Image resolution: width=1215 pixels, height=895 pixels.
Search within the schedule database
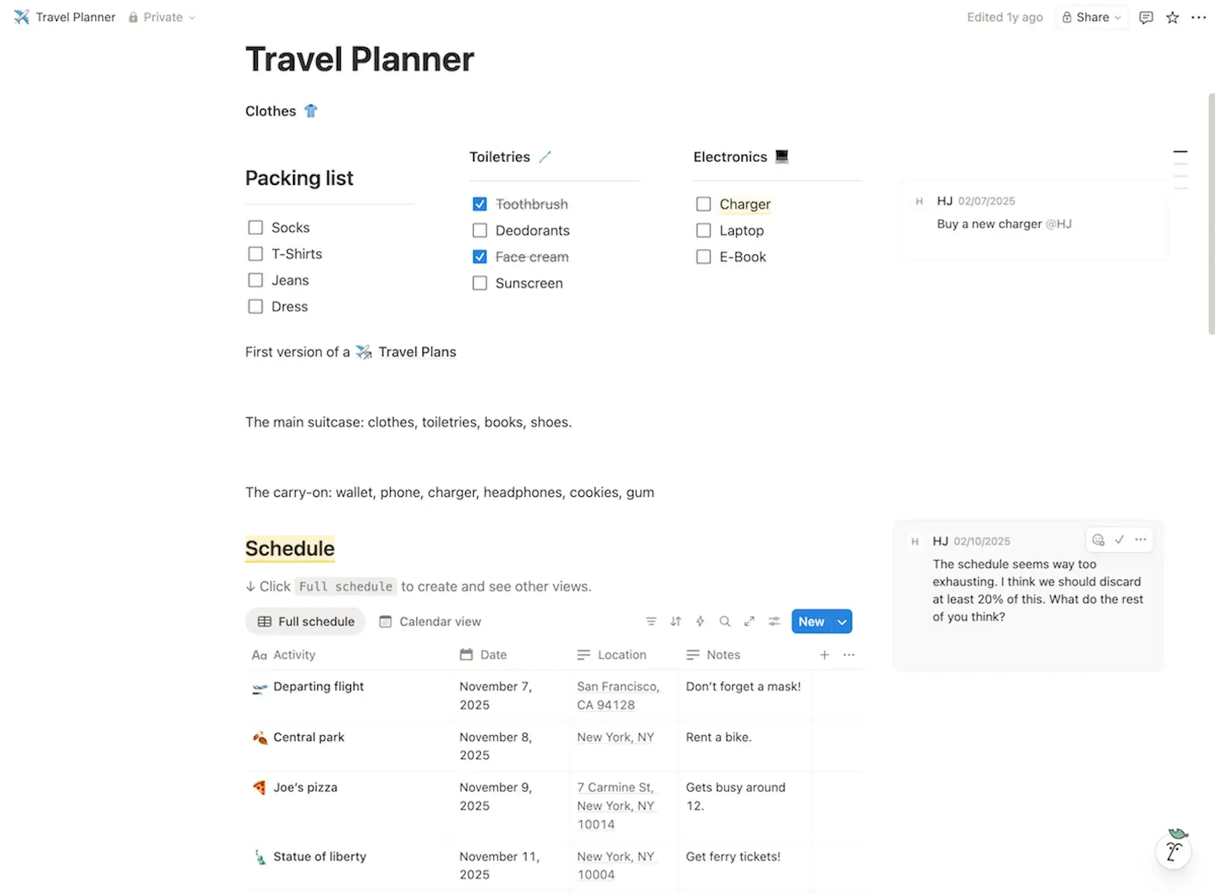coord(725,622)
